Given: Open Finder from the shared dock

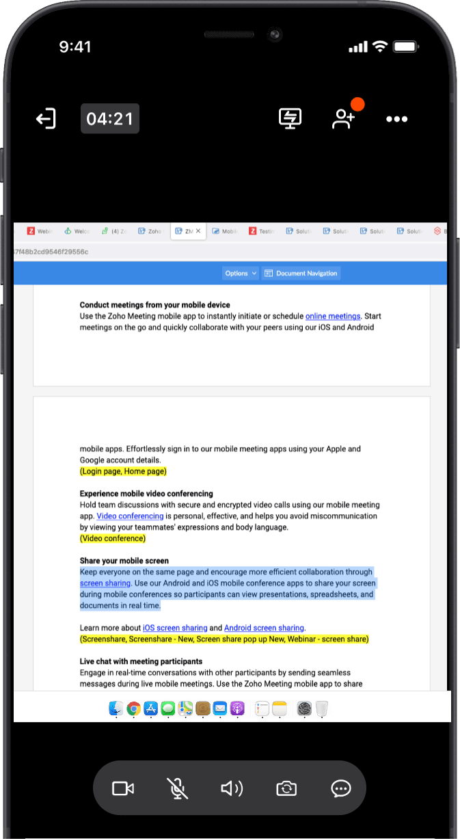Looking at the screenshot, I should tap(116, 708).
